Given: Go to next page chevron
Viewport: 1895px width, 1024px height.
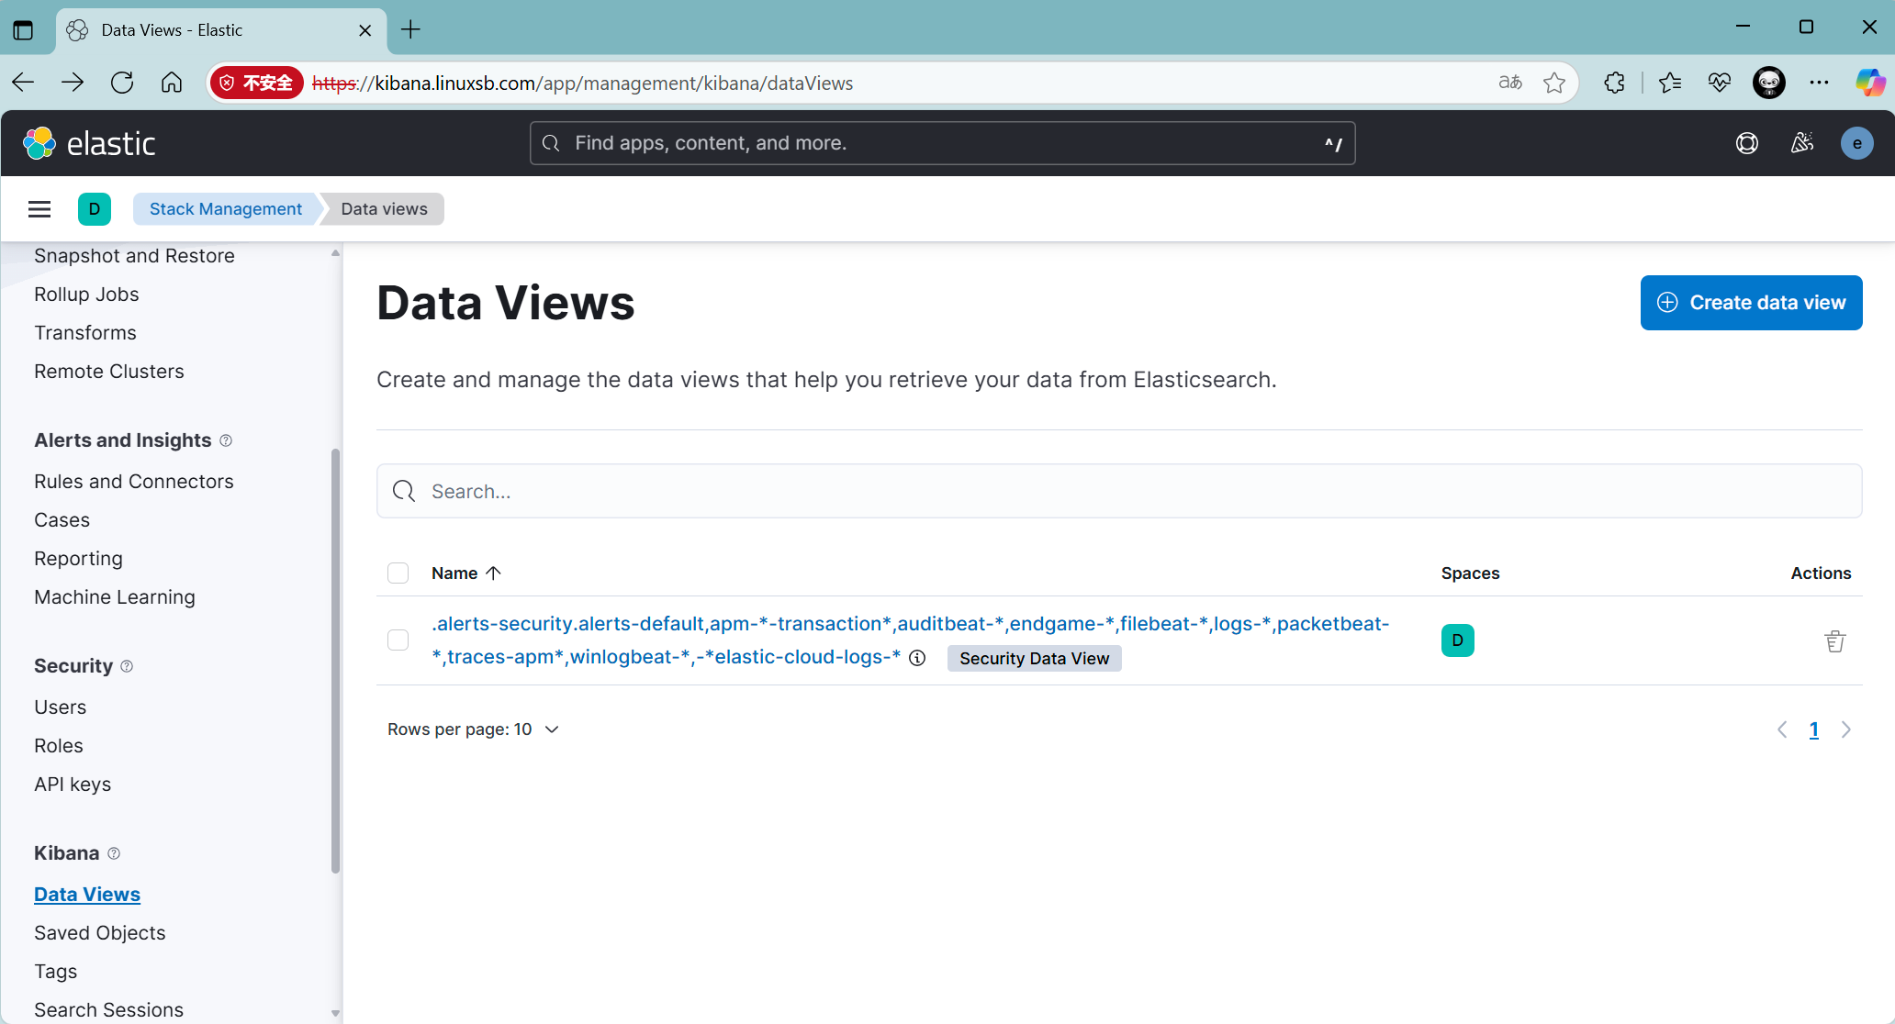Looking at the screenshot, I should (1846, 729).
